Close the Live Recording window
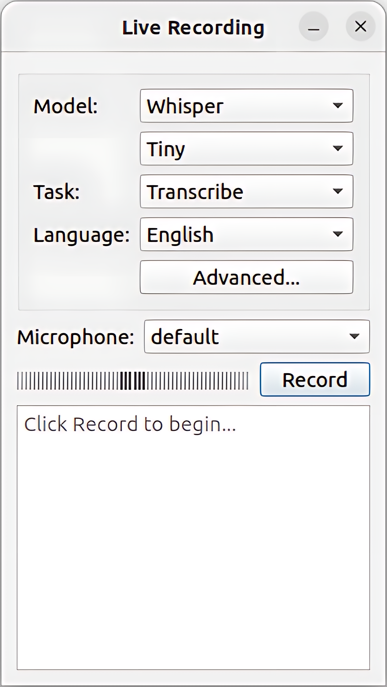The image size is (387, 687). 360,27
